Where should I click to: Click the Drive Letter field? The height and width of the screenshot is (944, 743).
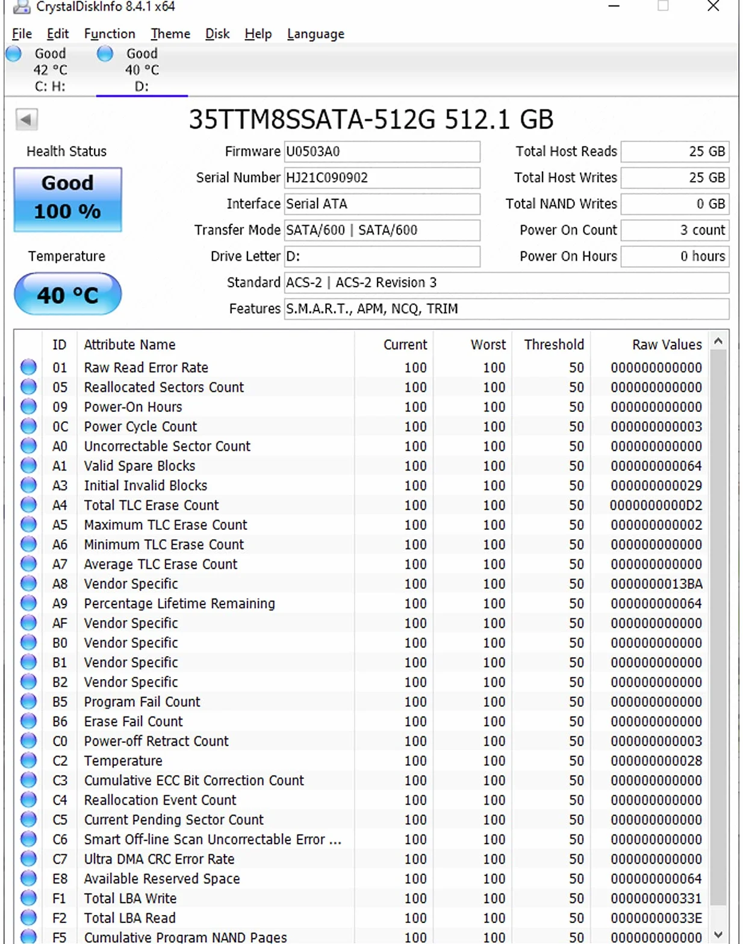click(x=382, y=256)
